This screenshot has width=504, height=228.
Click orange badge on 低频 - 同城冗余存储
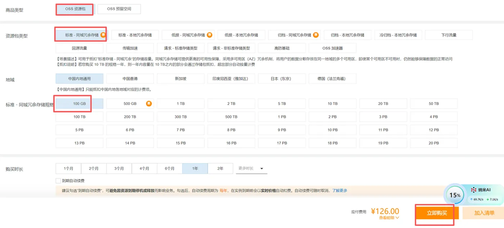210,35
